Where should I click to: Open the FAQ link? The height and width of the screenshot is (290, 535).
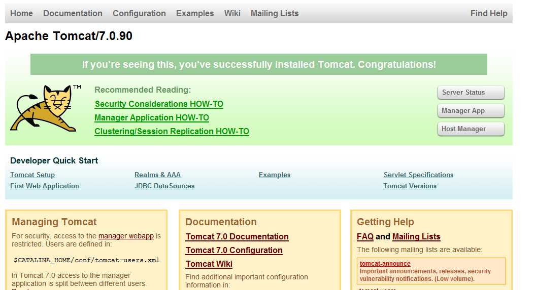click(365, 236)
